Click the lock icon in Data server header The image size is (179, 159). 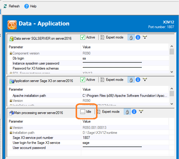(x=131, y=38)
